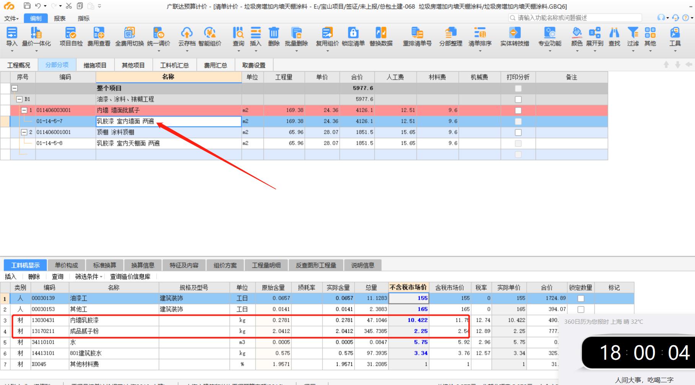This screenshot has height=385, width=695.
Task: Toggle 打印分析 checkbox for B1 row
Action: click(518, 100)
